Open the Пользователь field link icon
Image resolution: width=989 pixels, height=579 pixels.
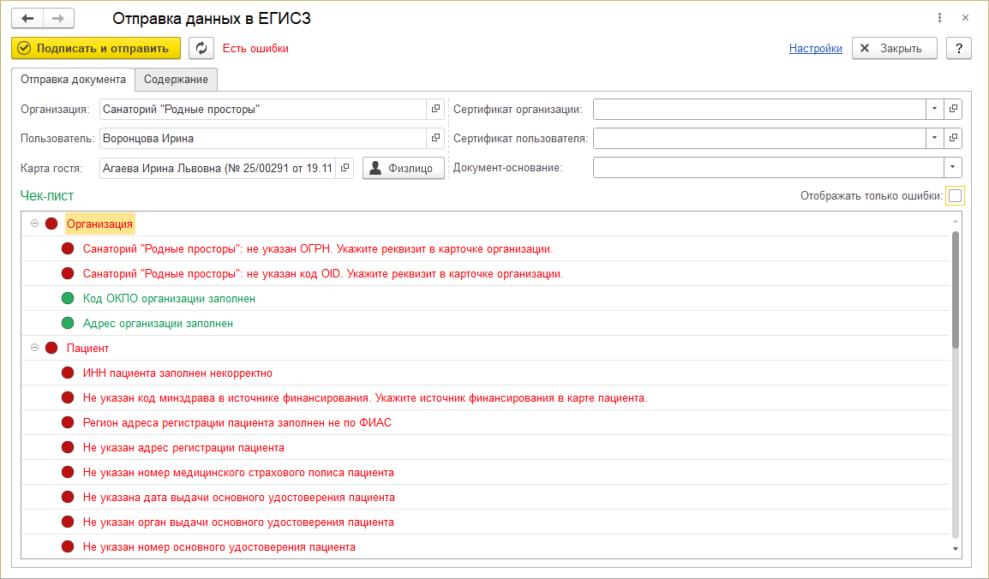[435, 138]
